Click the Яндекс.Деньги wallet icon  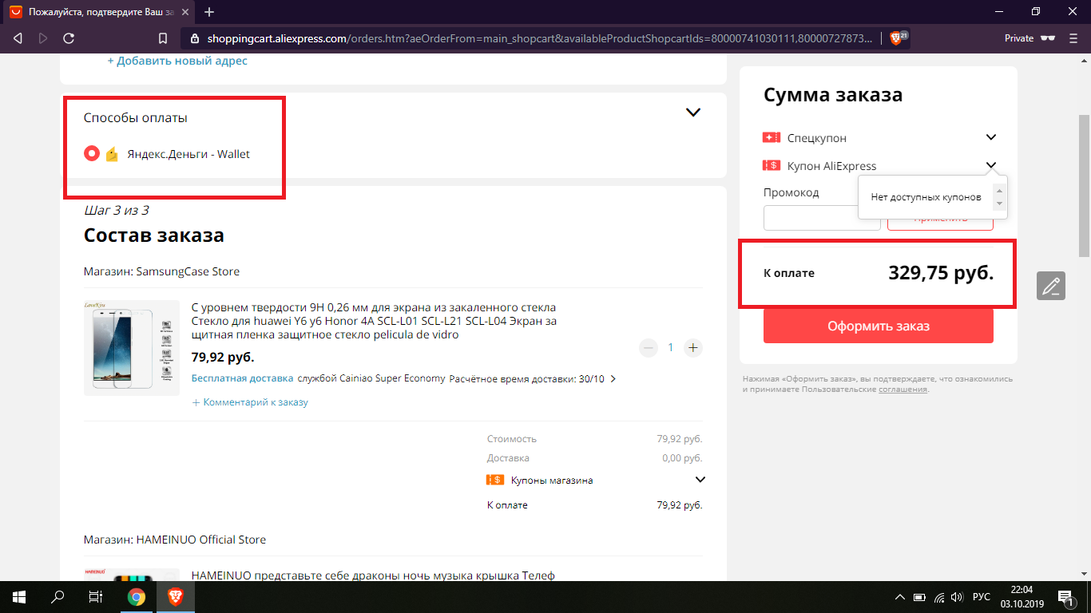click(112, 154)
